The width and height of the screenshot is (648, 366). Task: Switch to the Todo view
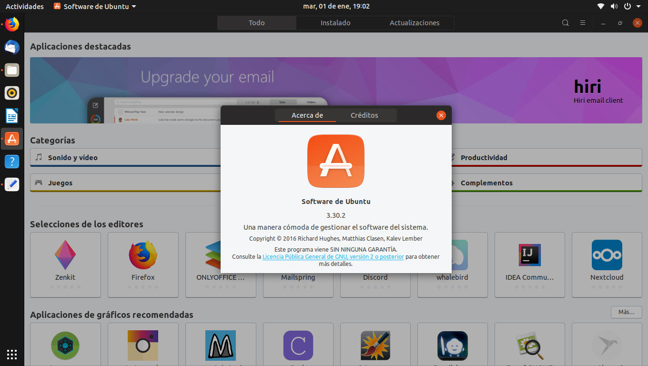click(257, 23)
